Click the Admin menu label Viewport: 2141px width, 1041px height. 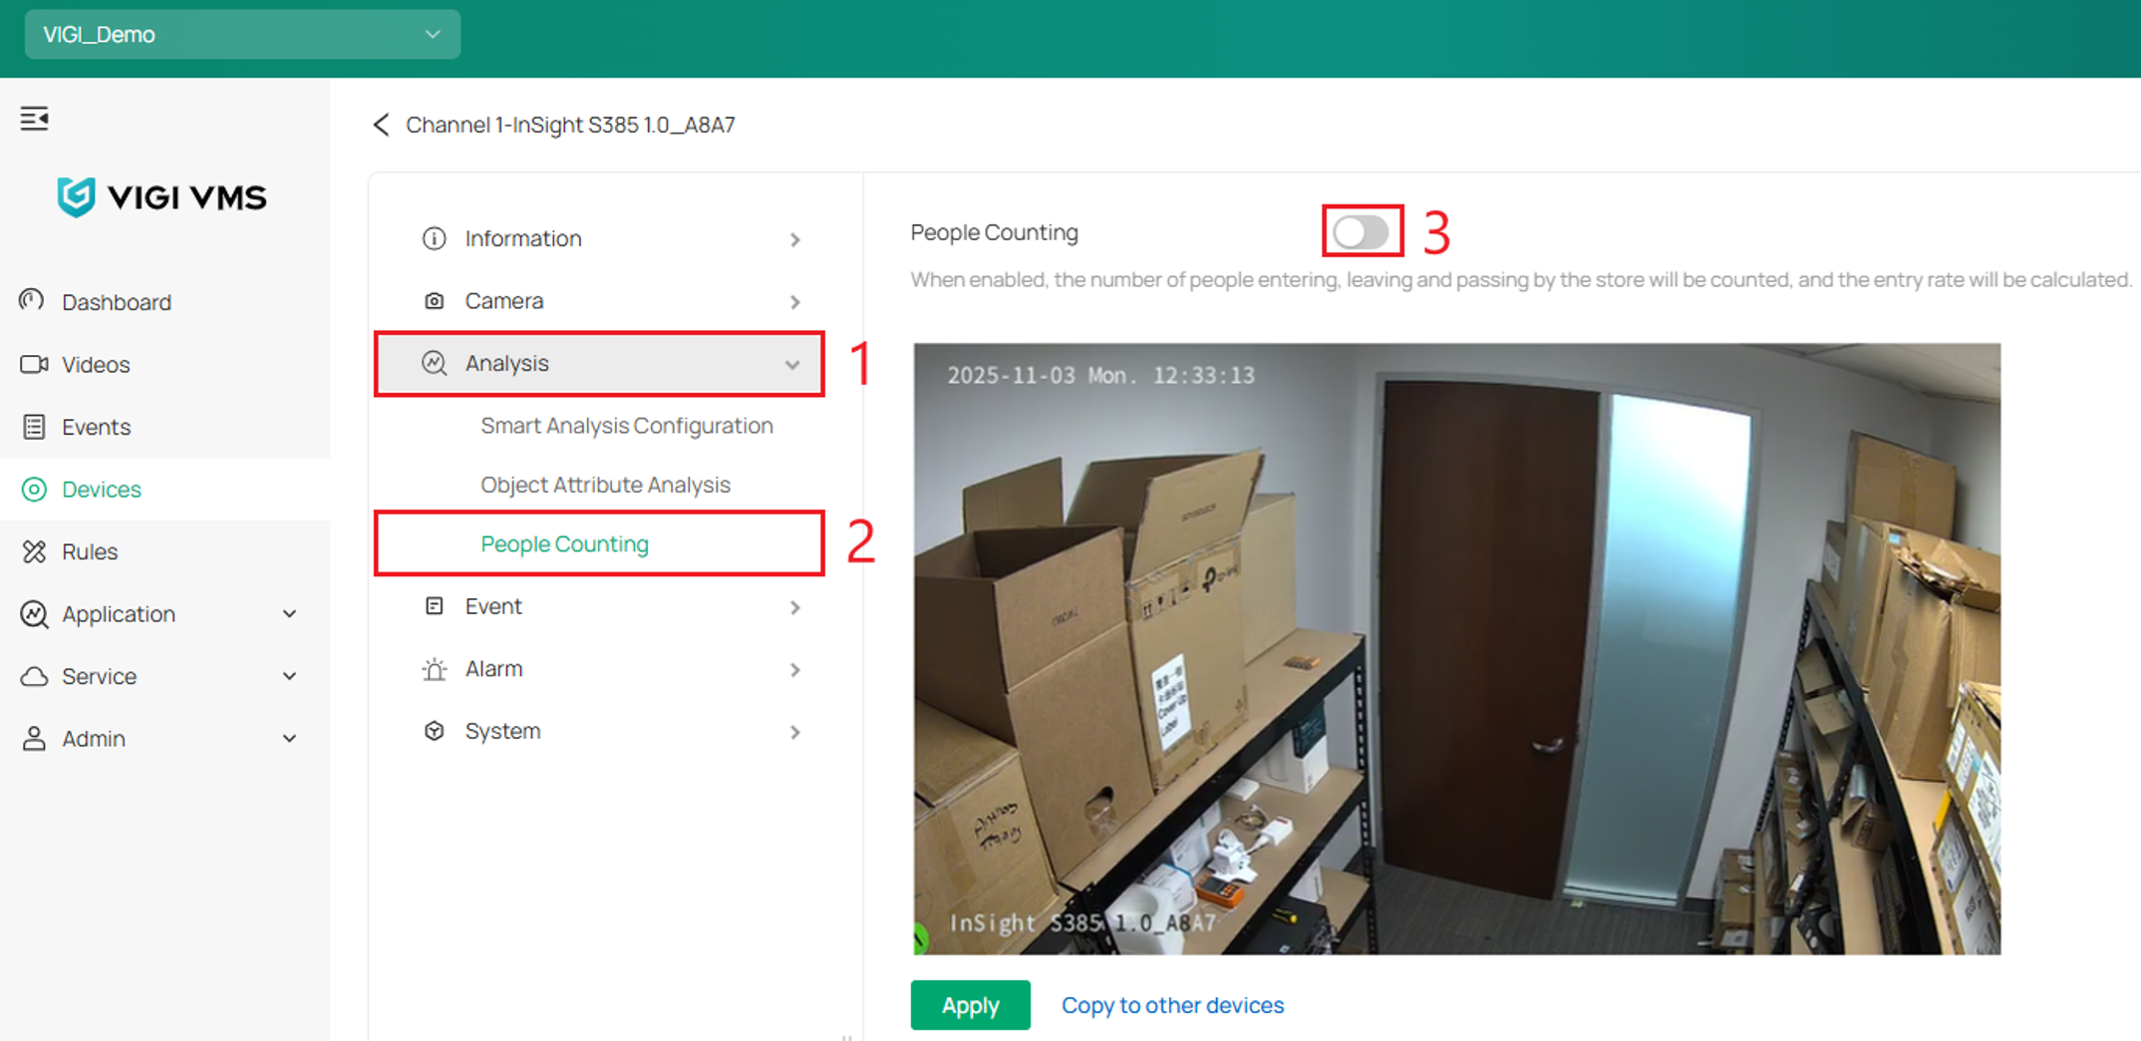94,739
